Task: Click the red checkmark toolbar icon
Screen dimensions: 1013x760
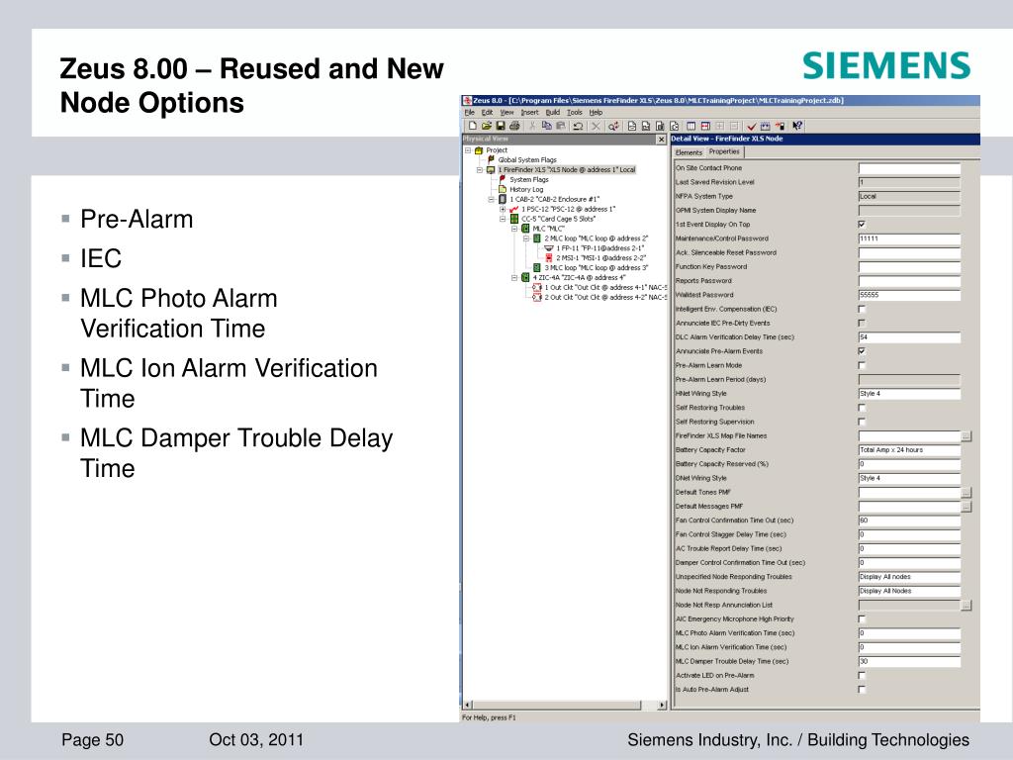Action: pyautogui.click(x=752, y=126)
